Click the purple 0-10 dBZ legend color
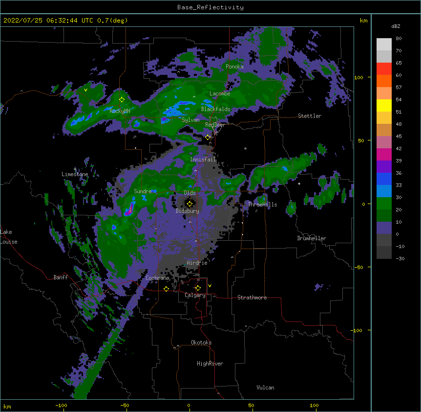421x412 pixels. pyautogui.click(x=384, y=228)
